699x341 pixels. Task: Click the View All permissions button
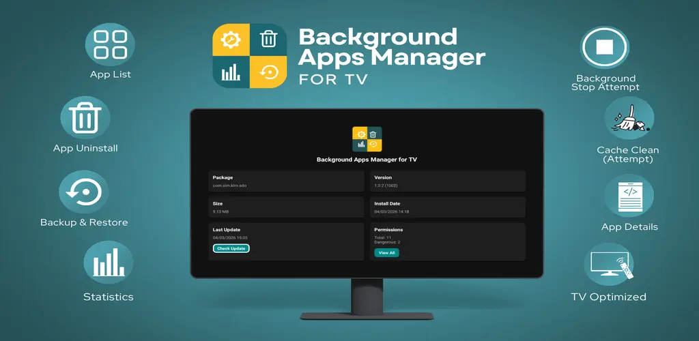(x=386, y=253)
